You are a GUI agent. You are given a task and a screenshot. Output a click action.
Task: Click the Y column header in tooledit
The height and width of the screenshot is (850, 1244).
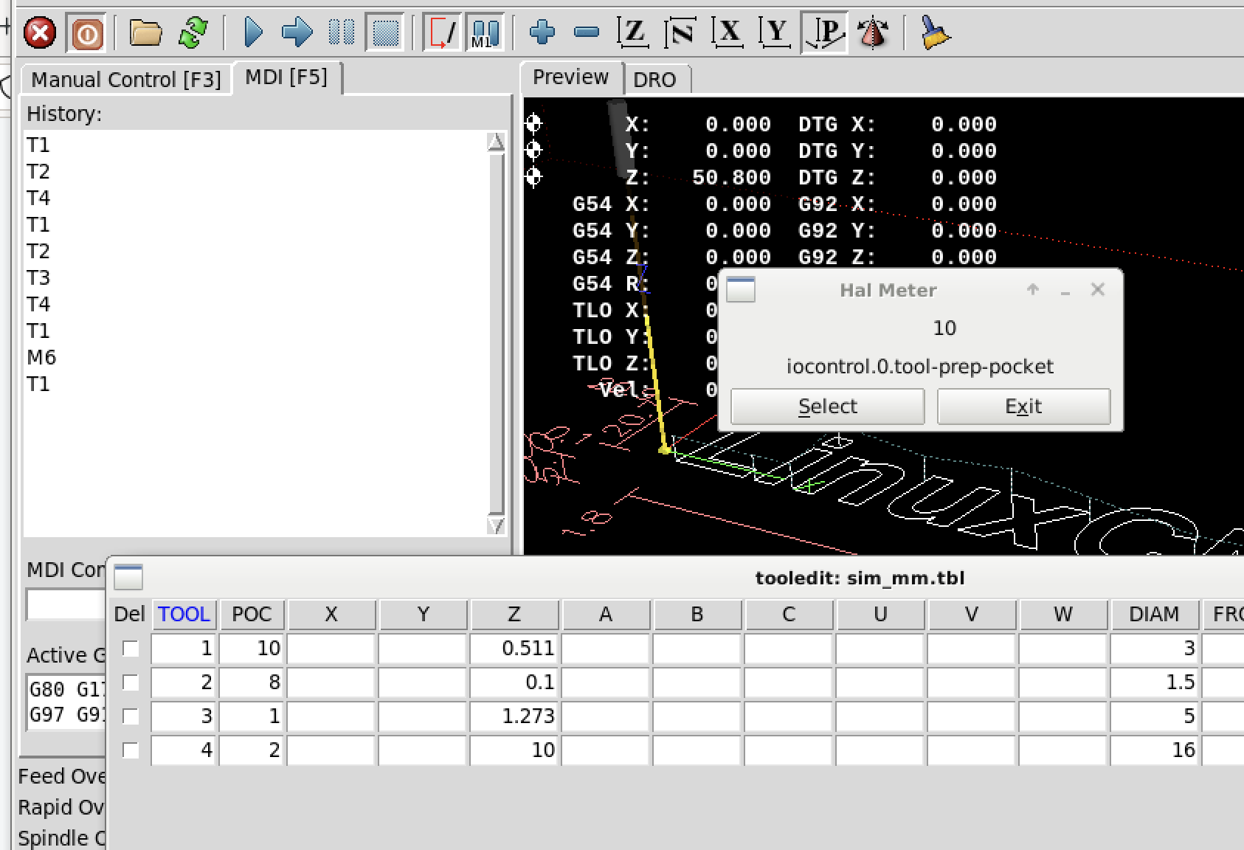423,615
